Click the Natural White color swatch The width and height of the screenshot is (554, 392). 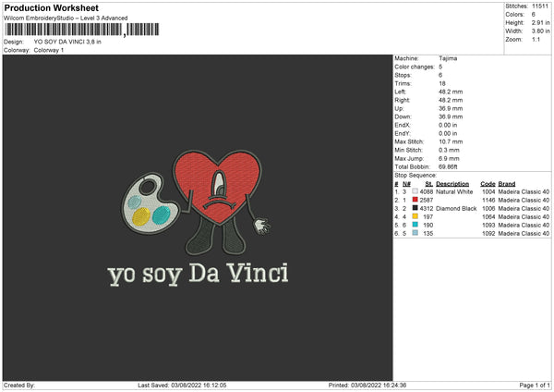pos(415,191)
